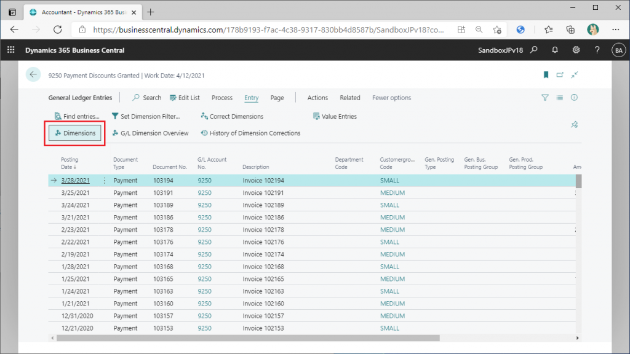Click the Dimensions button
630x354 pixels.
(x=74, y=133)
